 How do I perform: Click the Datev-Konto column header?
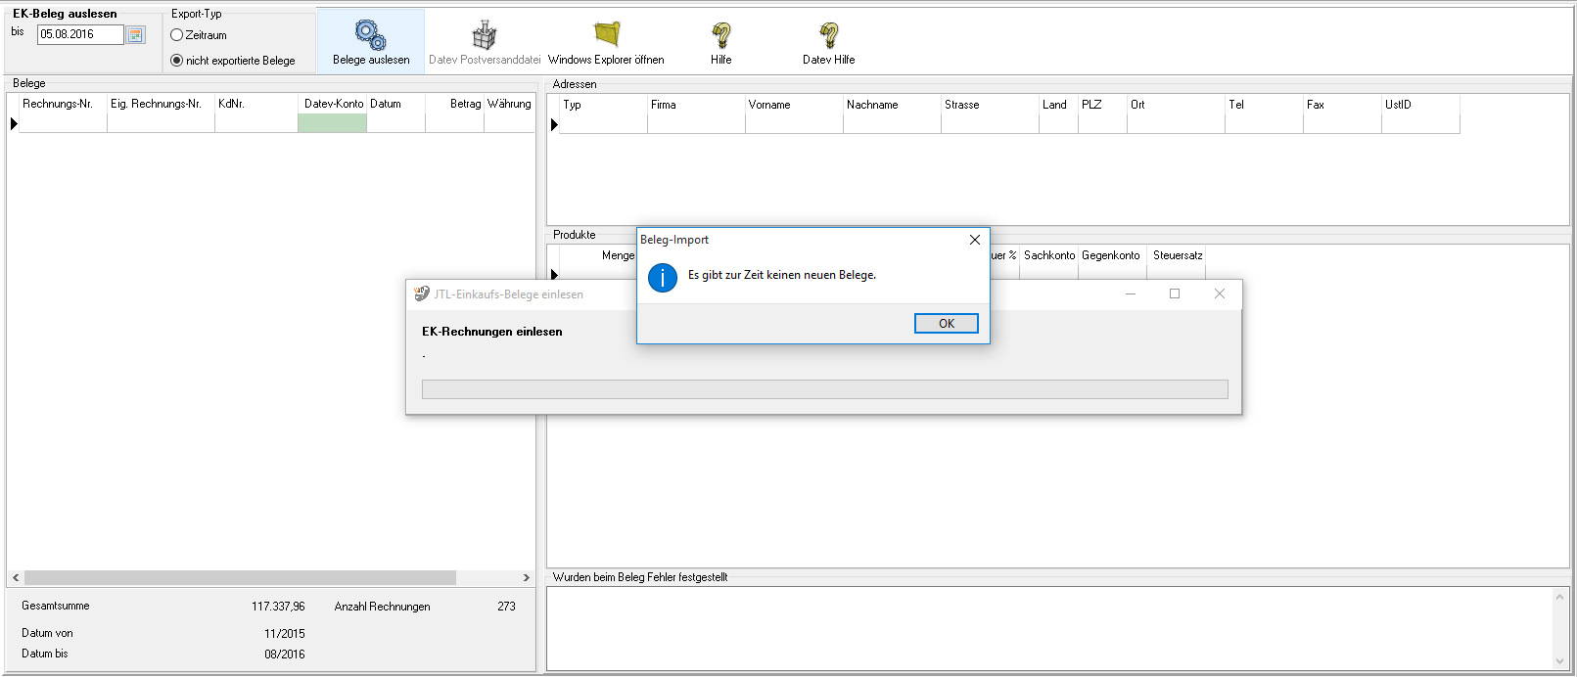[333, 104]
